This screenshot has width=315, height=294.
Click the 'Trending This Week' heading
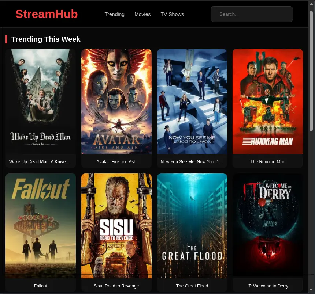tap(46, 39)
